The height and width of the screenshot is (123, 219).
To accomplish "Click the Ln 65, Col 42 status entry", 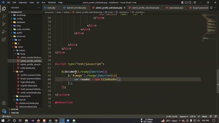I will click(x=172, y=117).
